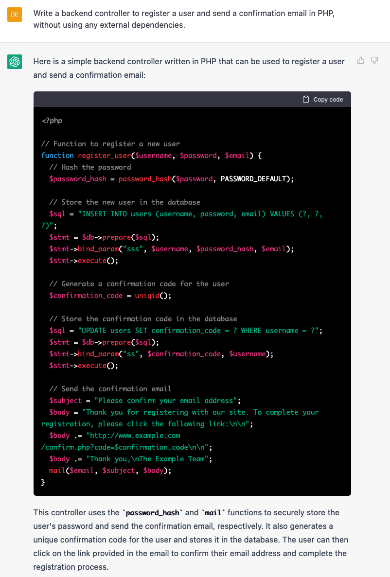
Task: Click the '/confirm.php?code=$confirmation_code' line
Action: pyautogui.click(x=127, y=447)
